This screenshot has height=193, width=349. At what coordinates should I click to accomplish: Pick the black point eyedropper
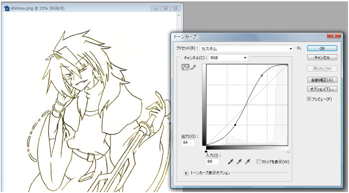(x=231, y=162)
